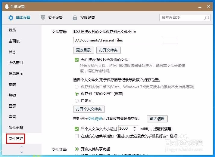Viewport: 215px width, 157px height.
Task: Select 显示 in the sidebar
Action: (x=12, y=106)
